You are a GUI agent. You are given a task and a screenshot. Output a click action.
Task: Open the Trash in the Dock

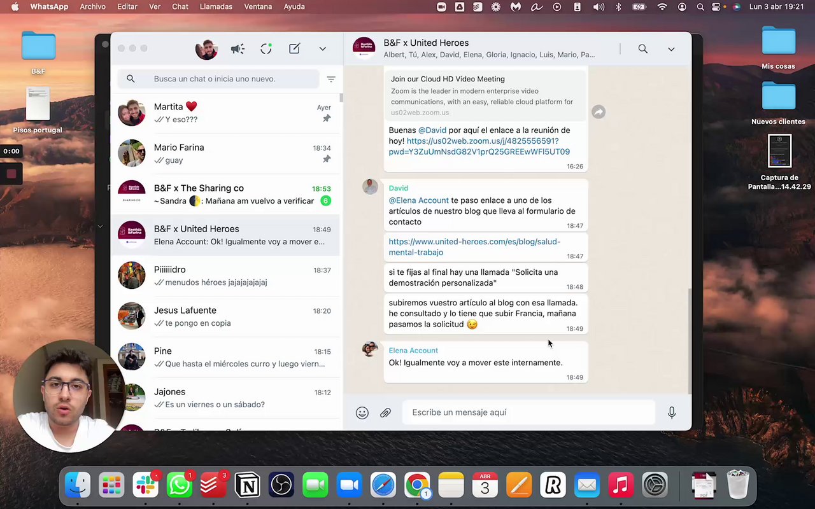tap(738, 485)
